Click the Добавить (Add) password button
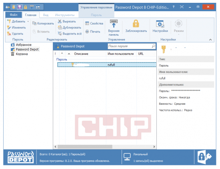 click(16, 21)
